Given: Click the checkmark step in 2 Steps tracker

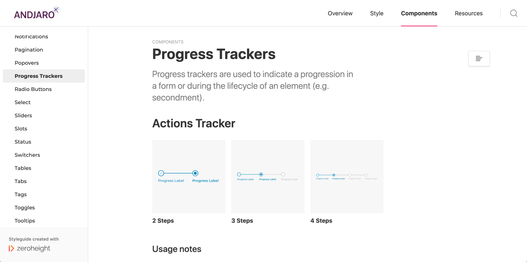Looking at the screenshot, I should point(161,173).
